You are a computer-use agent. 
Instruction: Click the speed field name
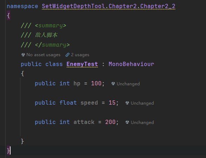click(x=89, y=103)
